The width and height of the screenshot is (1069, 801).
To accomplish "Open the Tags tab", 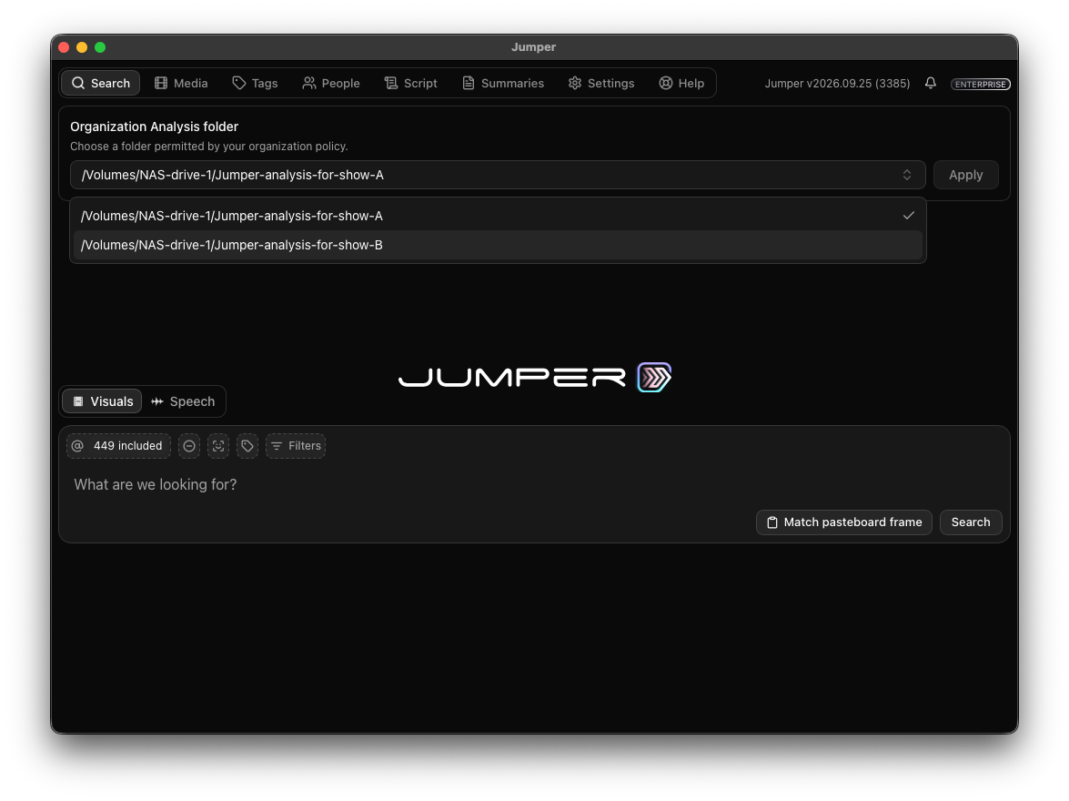I will click(x=255, y=83).
